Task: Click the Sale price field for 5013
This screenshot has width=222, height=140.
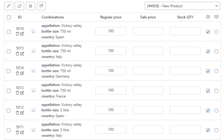Action: (148, 90)
